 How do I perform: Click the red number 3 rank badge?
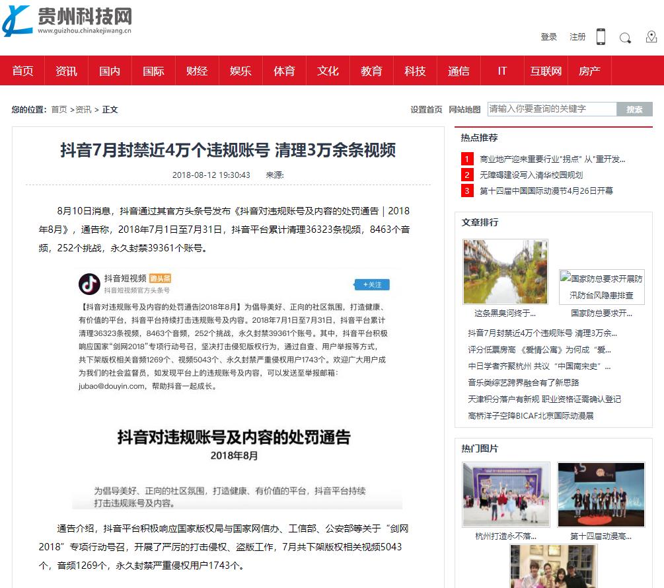pos(467,190)
